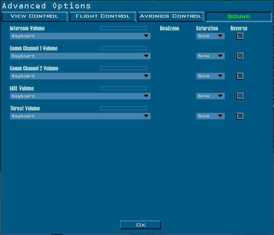Enable Reverse for Intercom Volume
Image resolution: width=274 pixels, height=235 pixels.
click(240, 36)
